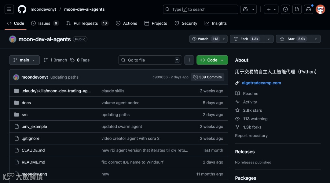The width and height of the screenshot is (330, 183).
Task: Open the README.md file
Action: tap(34, 162)
